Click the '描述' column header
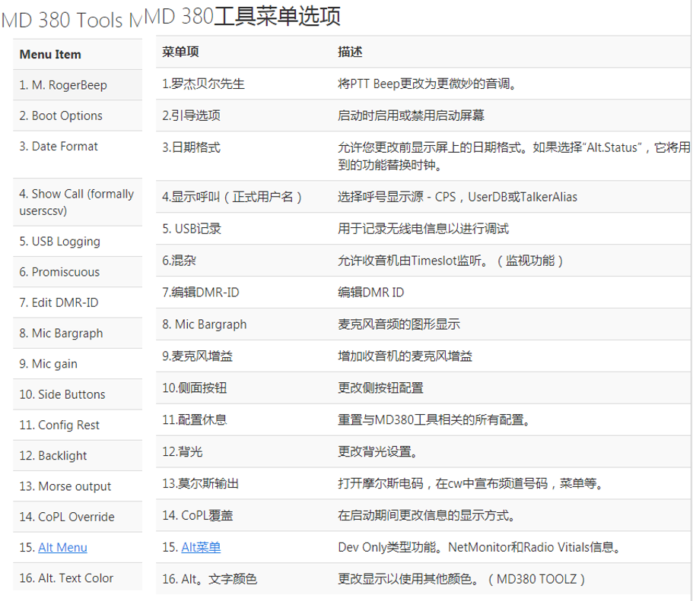The image size is (693, 601). (350, 52)
